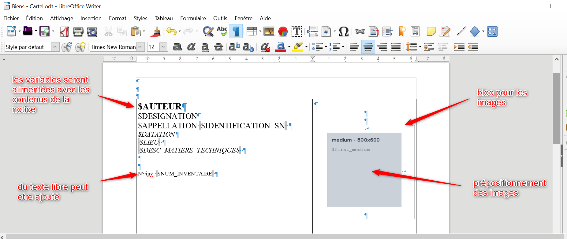Image resolution: width=567 pixels, height=239 pixels.
Task: Align paragraph to the left
Action: click(x=354, y=47)
